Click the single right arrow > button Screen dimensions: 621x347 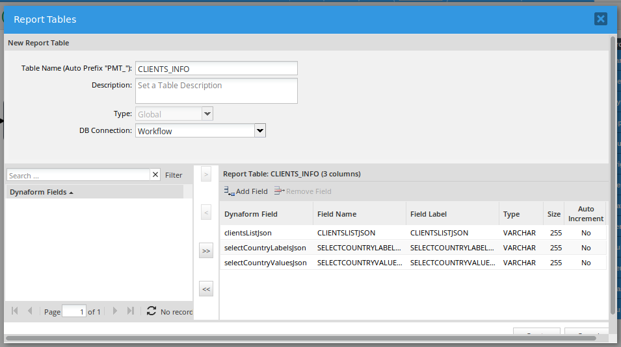pyautogui.click(x=206, y=174)
